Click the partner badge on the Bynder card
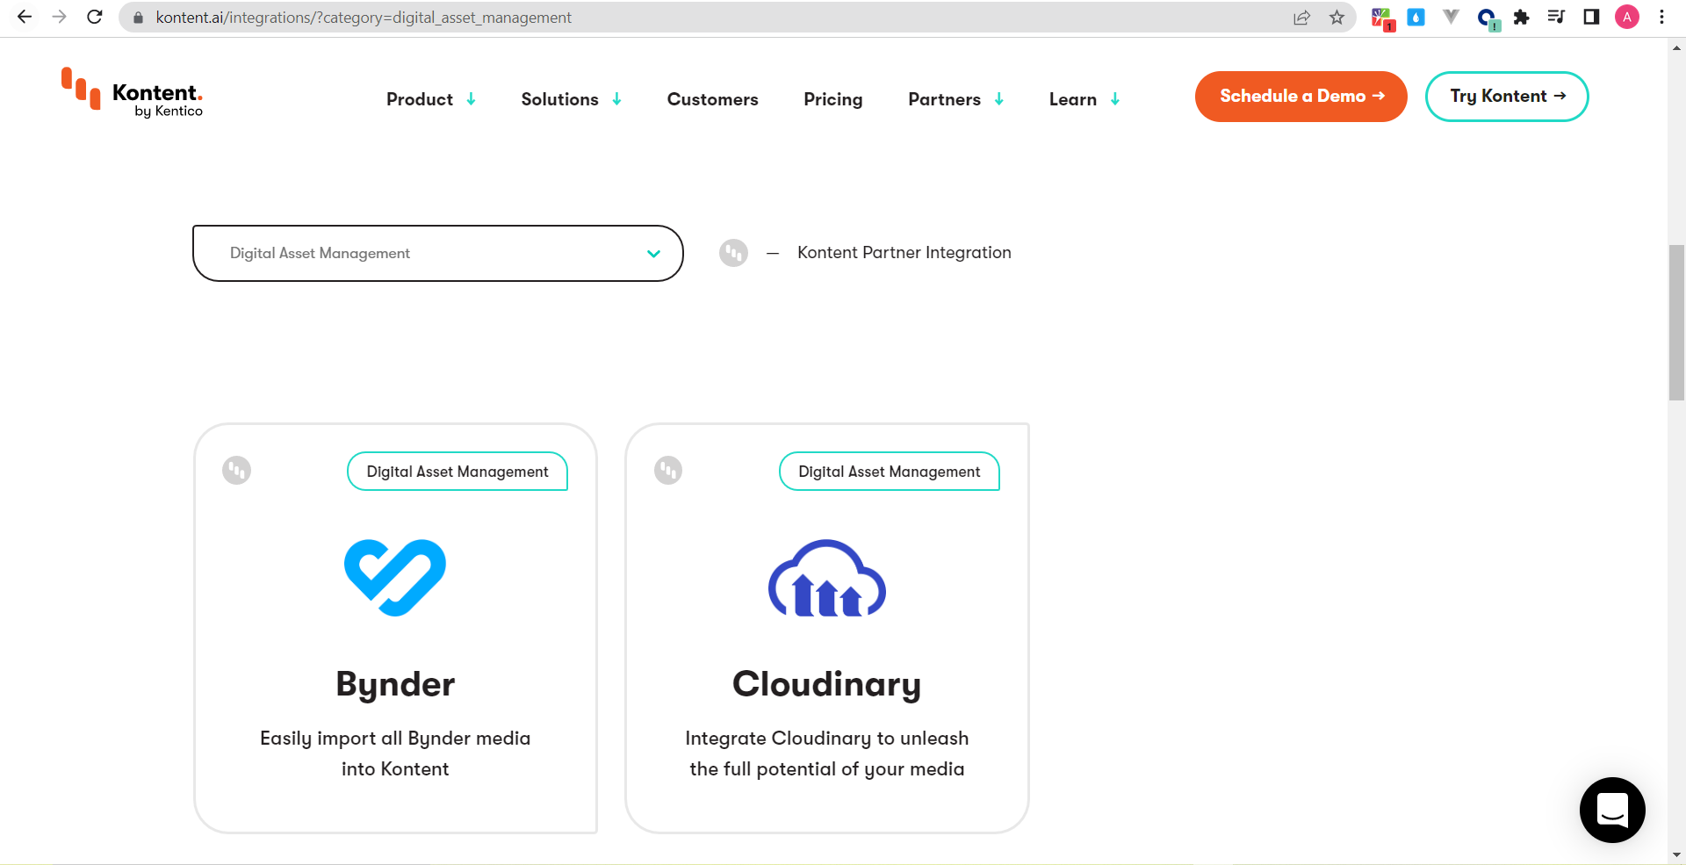The image size is (1686, 865). click(x=235, y=471)
